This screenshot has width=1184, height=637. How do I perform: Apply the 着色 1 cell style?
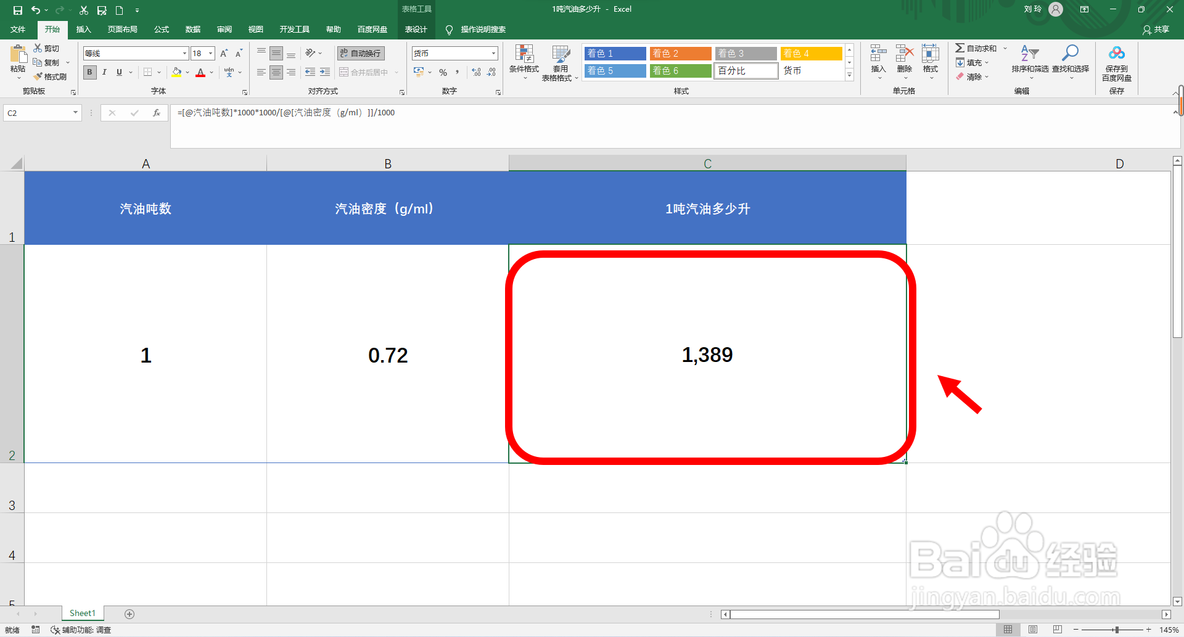pyautogui.click(x=615, y=54)
